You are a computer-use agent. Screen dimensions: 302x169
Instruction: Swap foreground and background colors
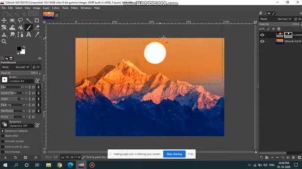coord(24,47)
